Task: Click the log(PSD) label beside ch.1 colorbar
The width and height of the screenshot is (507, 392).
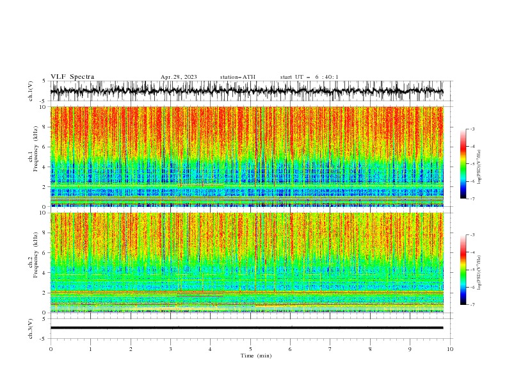Action: click(479, 167)
